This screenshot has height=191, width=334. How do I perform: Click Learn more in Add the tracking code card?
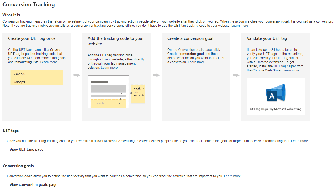click(109, 68)
